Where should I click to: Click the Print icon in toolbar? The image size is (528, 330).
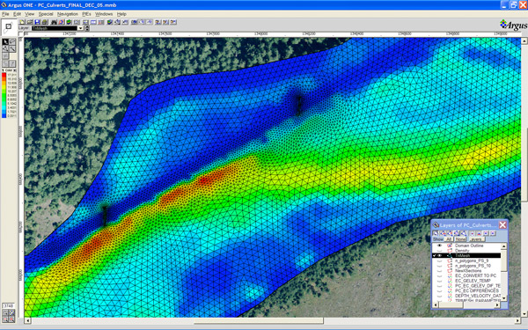point(45,22)
